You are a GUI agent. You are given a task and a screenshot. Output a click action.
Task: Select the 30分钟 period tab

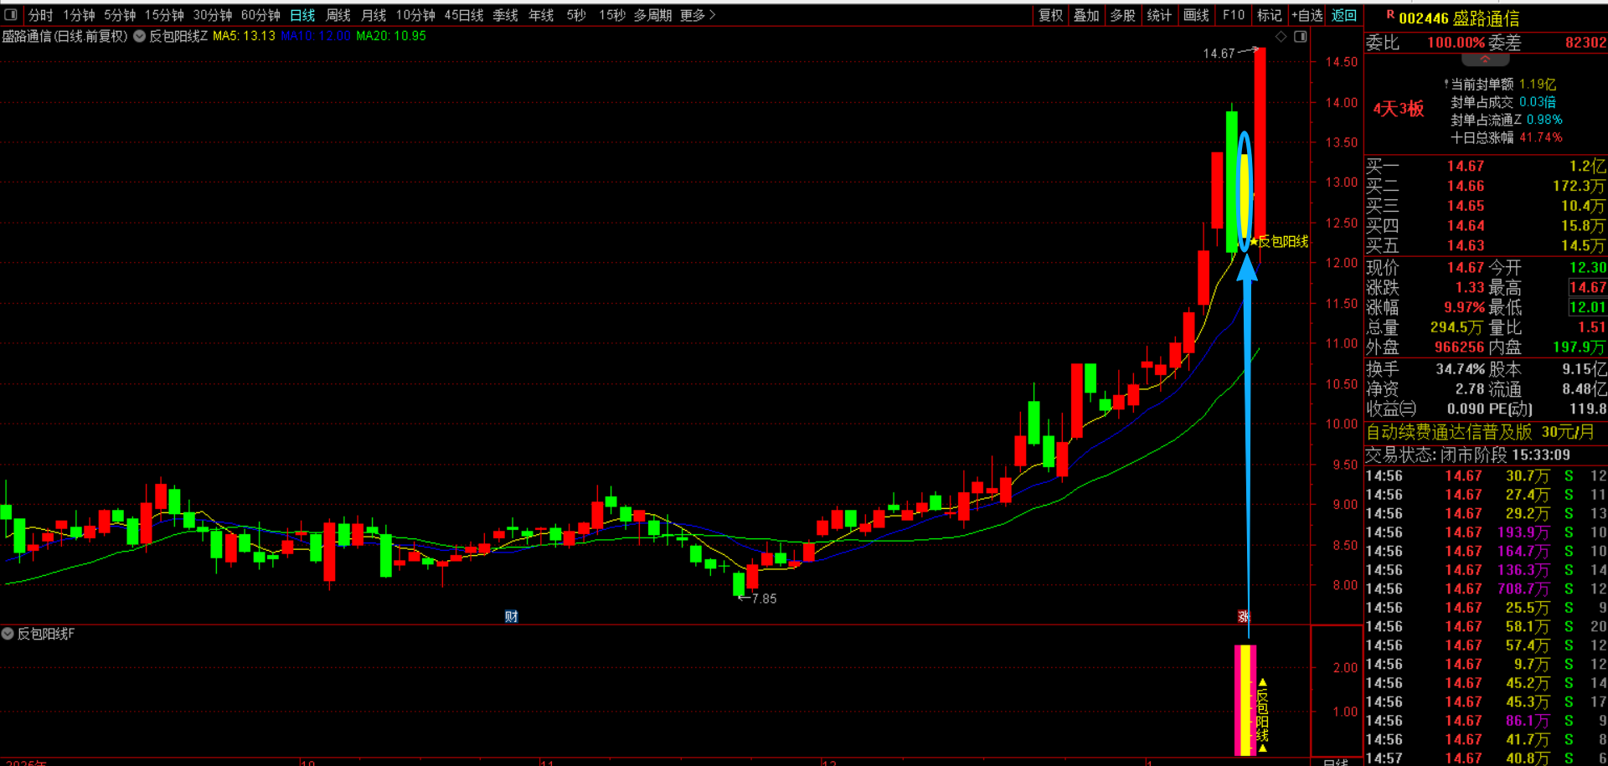(213, 15)
